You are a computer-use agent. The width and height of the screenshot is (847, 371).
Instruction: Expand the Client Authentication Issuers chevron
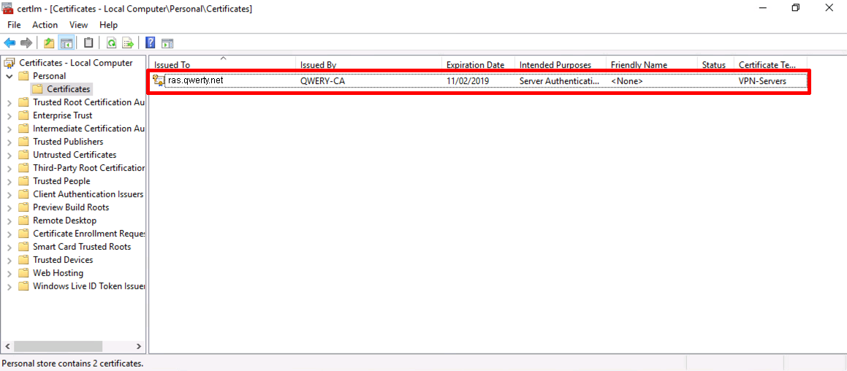tap(10, 195)
